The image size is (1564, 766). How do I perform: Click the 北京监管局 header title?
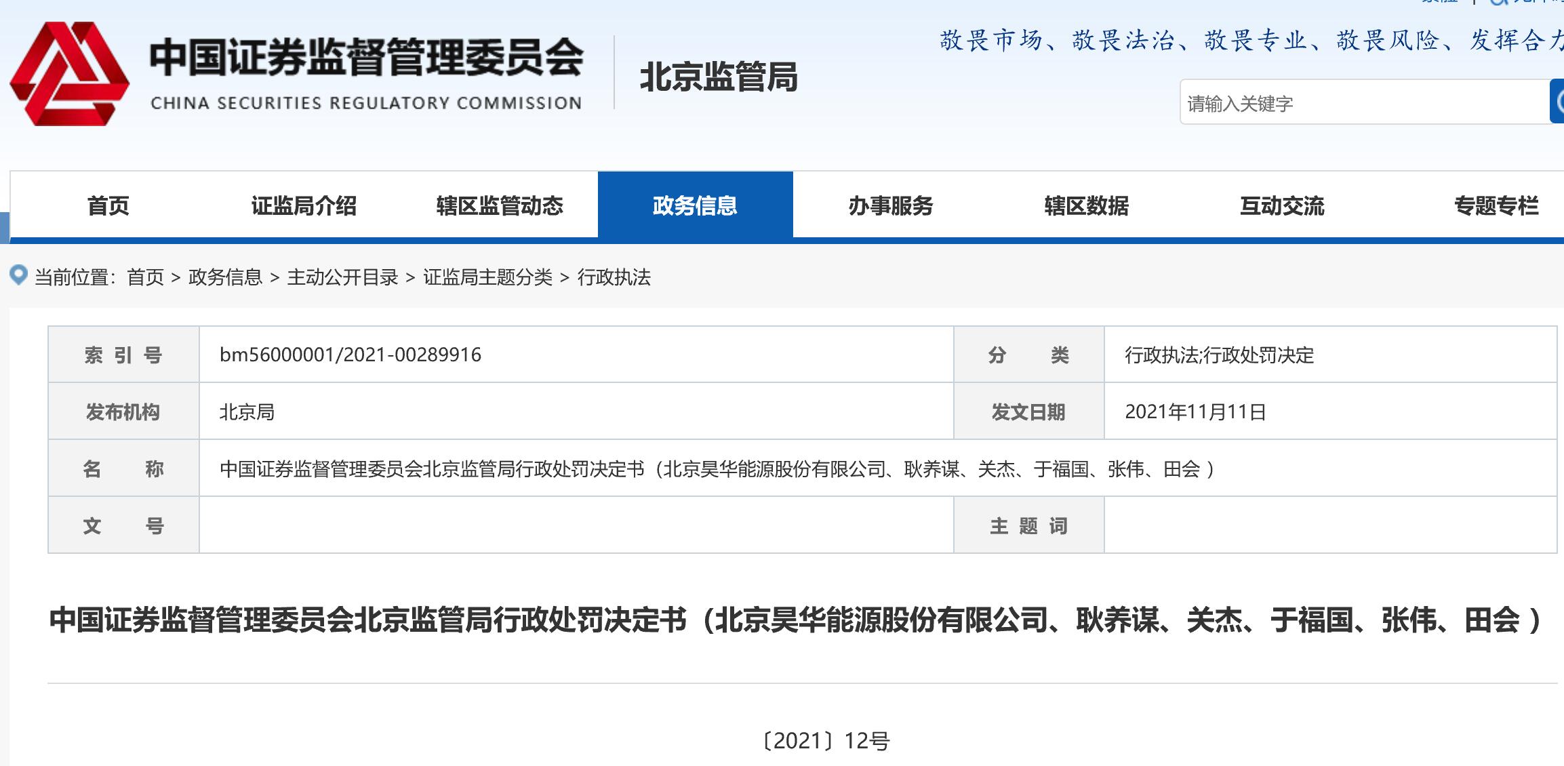coord(718,77)
